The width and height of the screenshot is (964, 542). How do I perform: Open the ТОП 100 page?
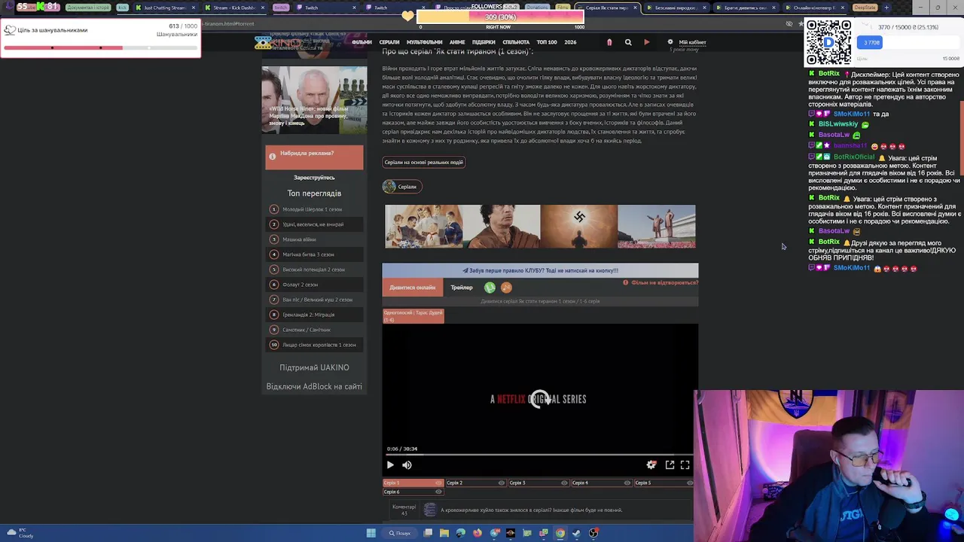547,42
